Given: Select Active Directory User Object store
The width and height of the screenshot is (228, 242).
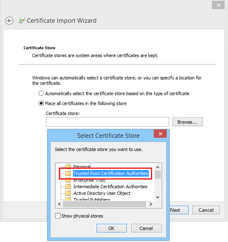Looking at the screenshot, I should [102, 193].
